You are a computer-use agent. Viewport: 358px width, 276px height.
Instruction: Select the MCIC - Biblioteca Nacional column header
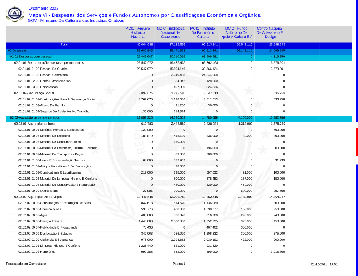[170, 32]
